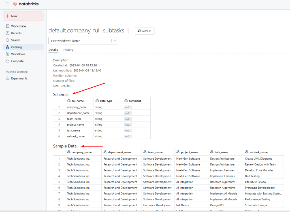
Task: Open Search in the sidebar
Action: (16, 40)
